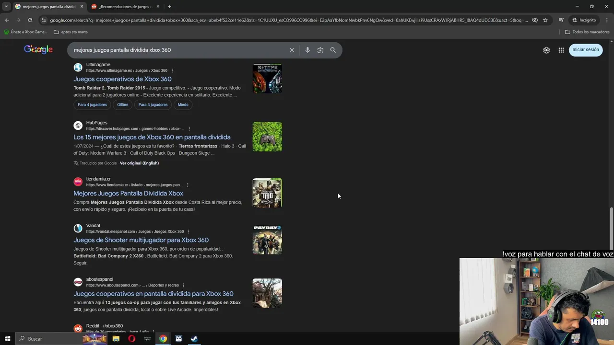Screen dimensions: 614x345
Task: View site information in the address bar
Action: tap(44, 20)
